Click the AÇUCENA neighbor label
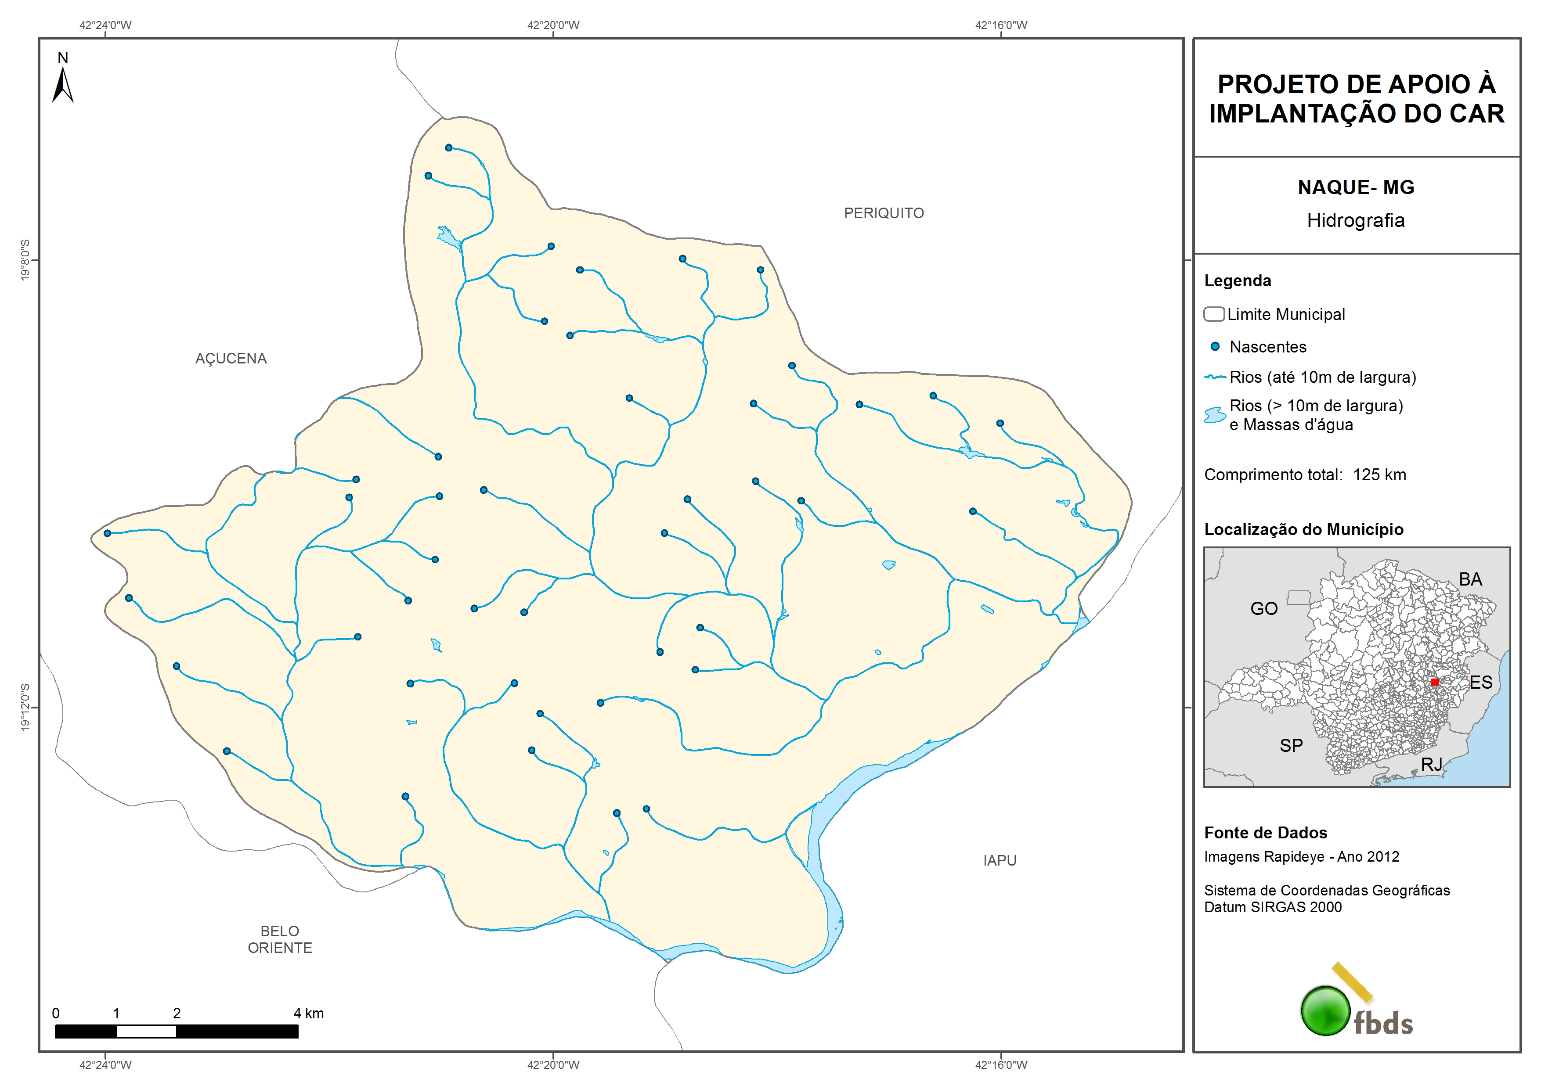 point(231,359)
